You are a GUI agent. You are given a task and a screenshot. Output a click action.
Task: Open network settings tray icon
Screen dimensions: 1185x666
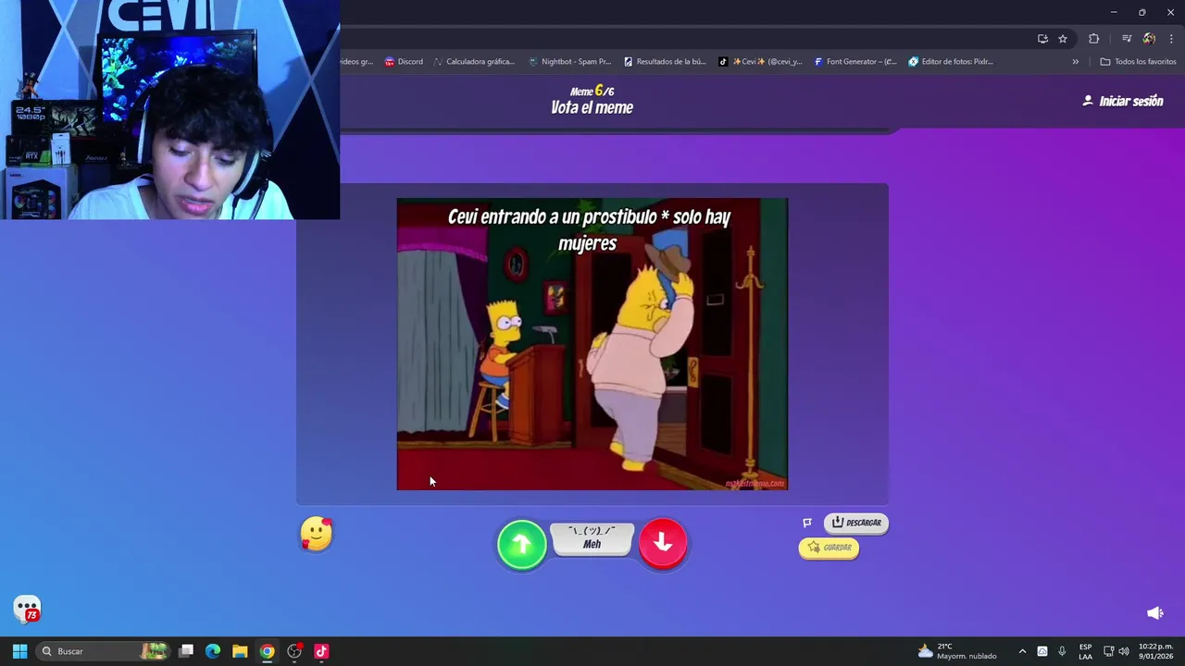click(x=1109, y=651)
